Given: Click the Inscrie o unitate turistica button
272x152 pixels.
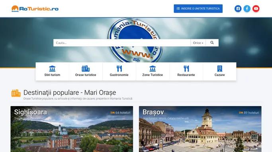Looking at the screenshot, I should click(x=198, y=9).
